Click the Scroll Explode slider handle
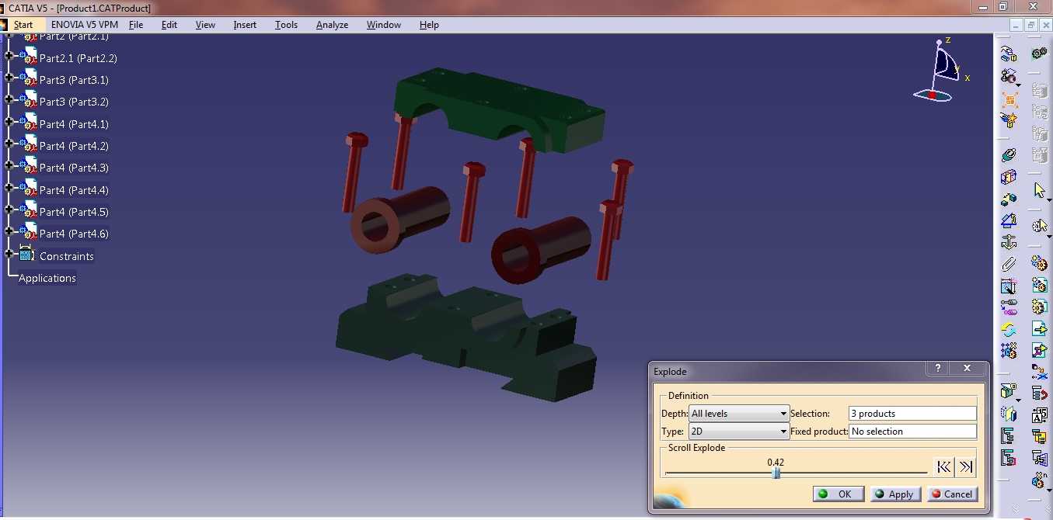The height and width of the screenshot is (520, 1053). tap(776, 473)
